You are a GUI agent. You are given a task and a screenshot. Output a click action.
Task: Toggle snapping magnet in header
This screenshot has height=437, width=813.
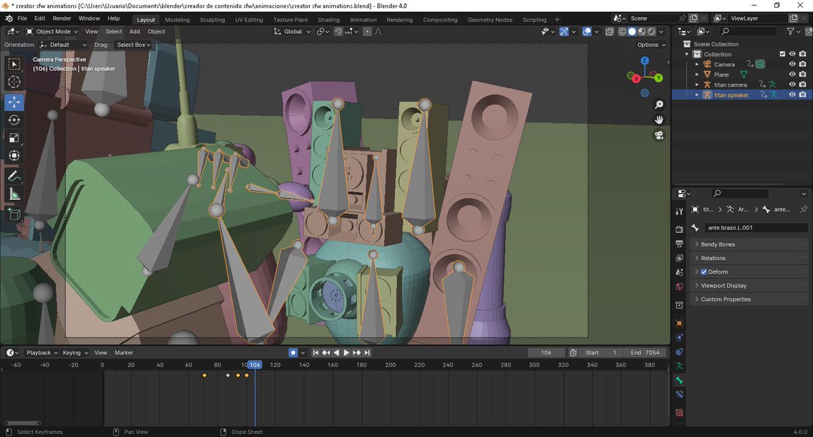(338, 31)
